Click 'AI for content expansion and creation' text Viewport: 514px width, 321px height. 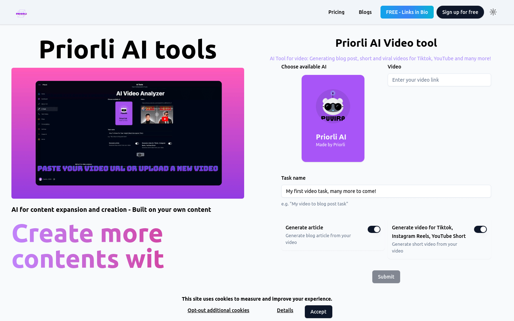111,210
